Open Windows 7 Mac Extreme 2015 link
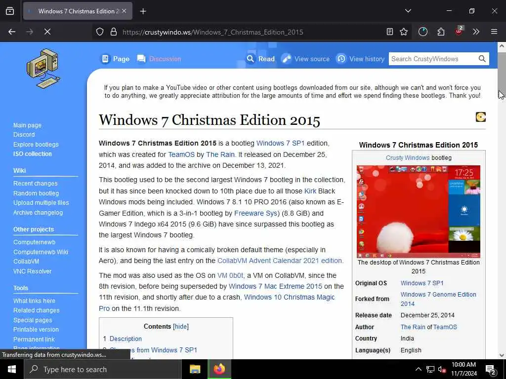 pyautogui.click(x=275, y=286)
